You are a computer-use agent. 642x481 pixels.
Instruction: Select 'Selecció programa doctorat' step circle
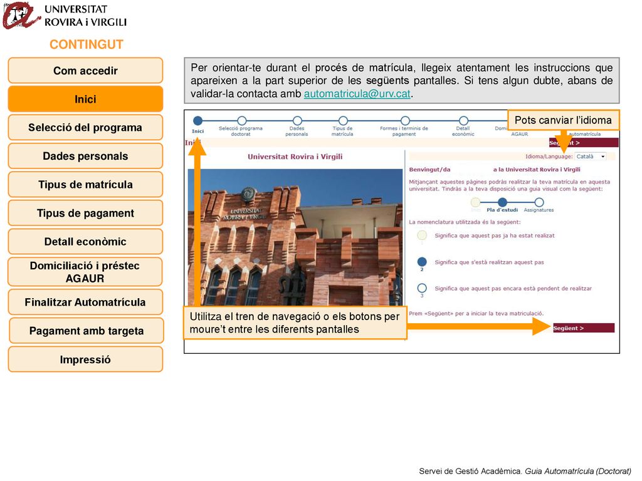242,120
